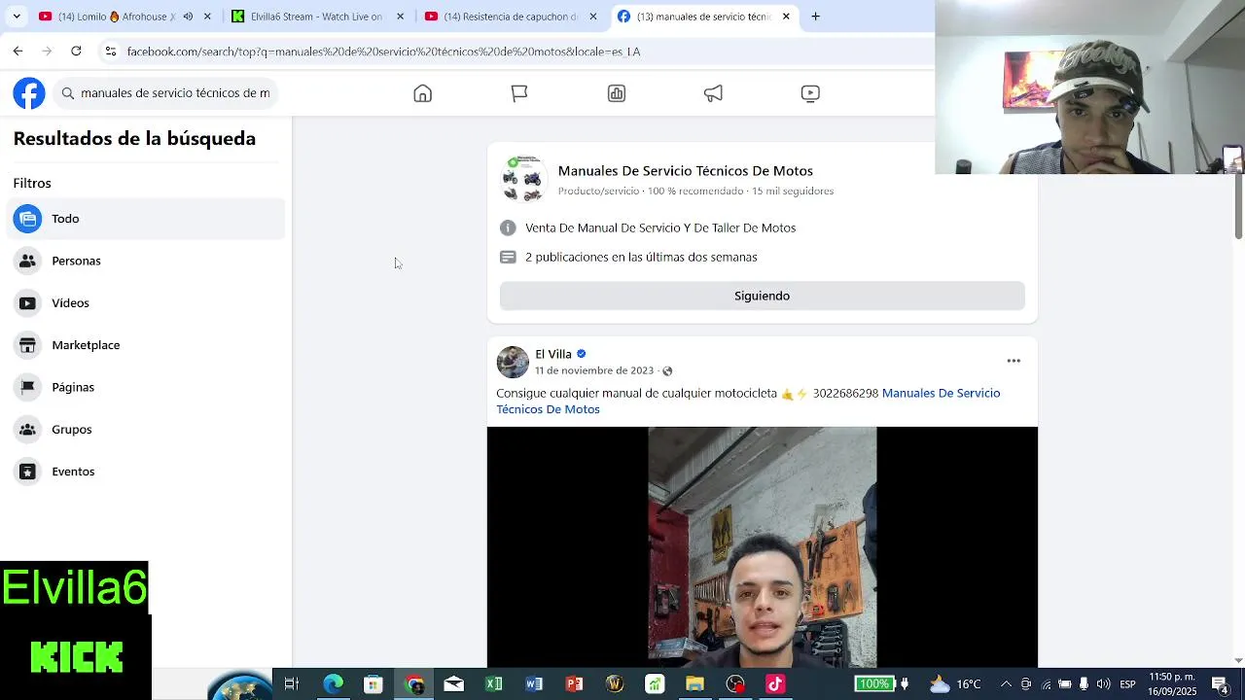Open the notification center icon
Viewport: 1245px width, 700px height.
pyautogui.click(x=1220, y=684)
